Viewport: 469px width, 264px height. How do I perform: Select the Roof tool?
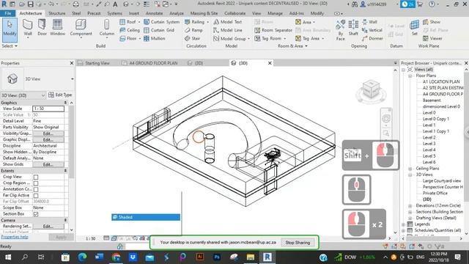click(x=130, y=22)
